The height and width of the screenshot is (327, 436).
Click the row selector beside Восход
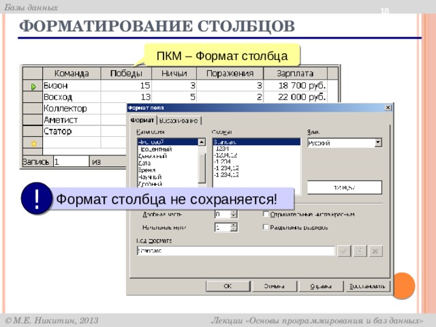point(33,97)
